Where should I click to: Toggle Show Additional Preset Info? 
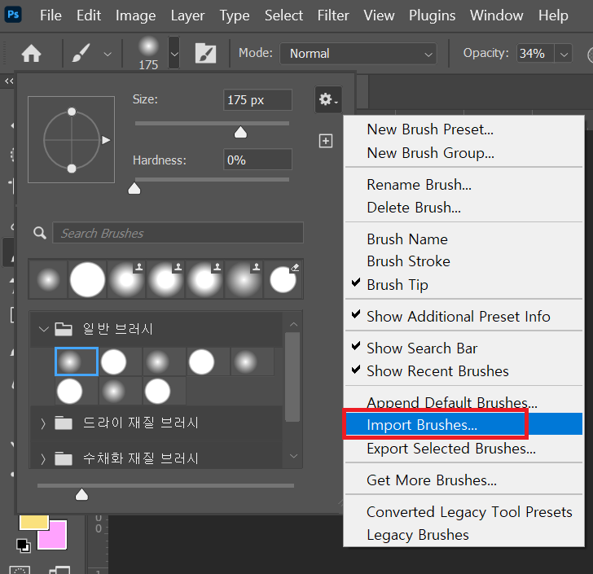point(463,316)
